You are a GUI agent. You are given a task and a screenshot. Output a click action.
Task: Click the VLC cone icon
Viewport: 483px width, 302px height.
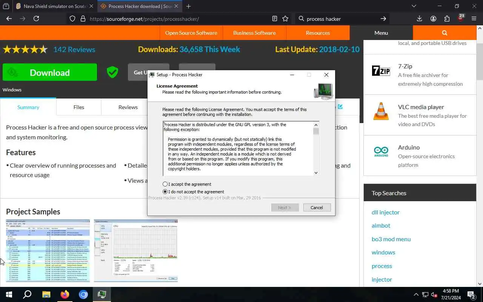[381, 111]
